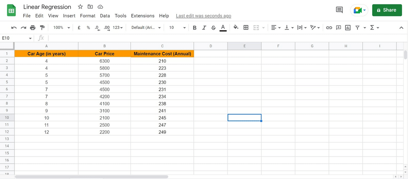The height and width of the screenshot is (179, 408).
Task: Open the fill color picker
Action: [x=236, y=28]
